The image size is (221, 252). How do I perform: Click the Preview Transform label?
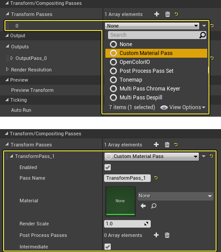point(32,90)
